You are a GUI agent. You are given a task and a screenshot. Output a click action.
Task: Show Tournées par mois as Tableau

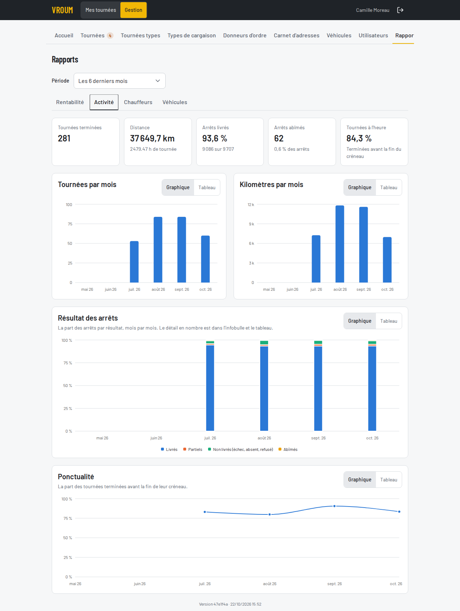(x=207, y=187)
